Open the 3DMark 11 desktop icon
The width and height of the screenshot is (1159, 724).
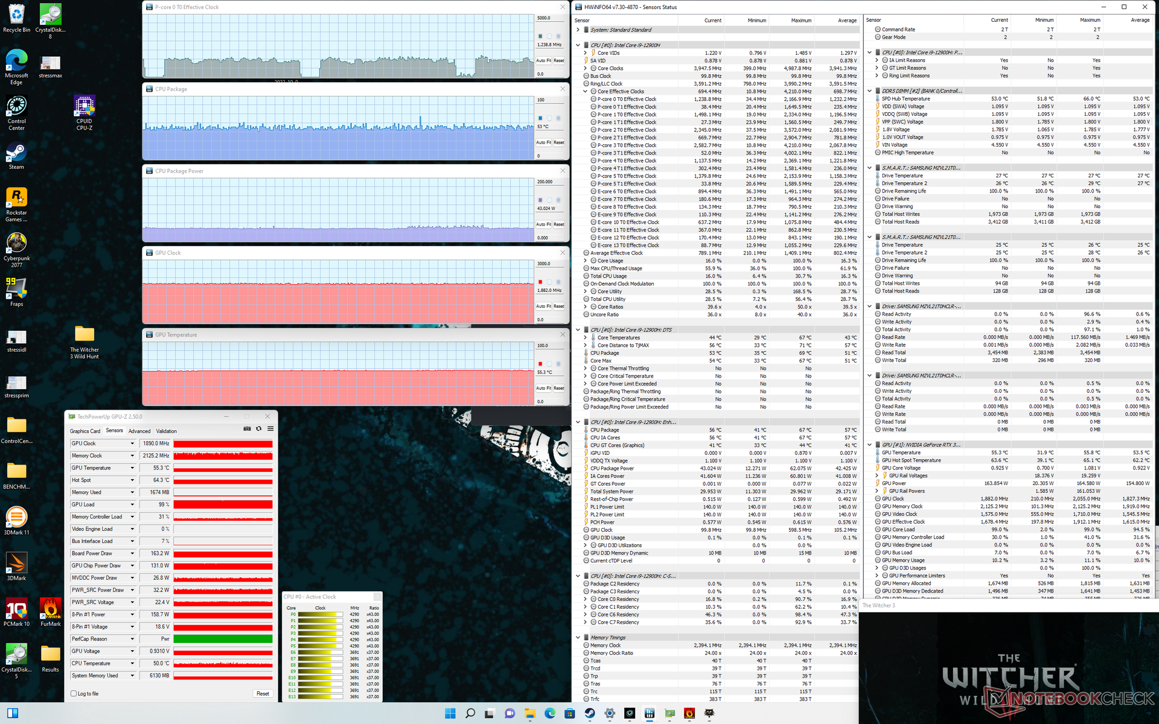(x=16, y=520)
